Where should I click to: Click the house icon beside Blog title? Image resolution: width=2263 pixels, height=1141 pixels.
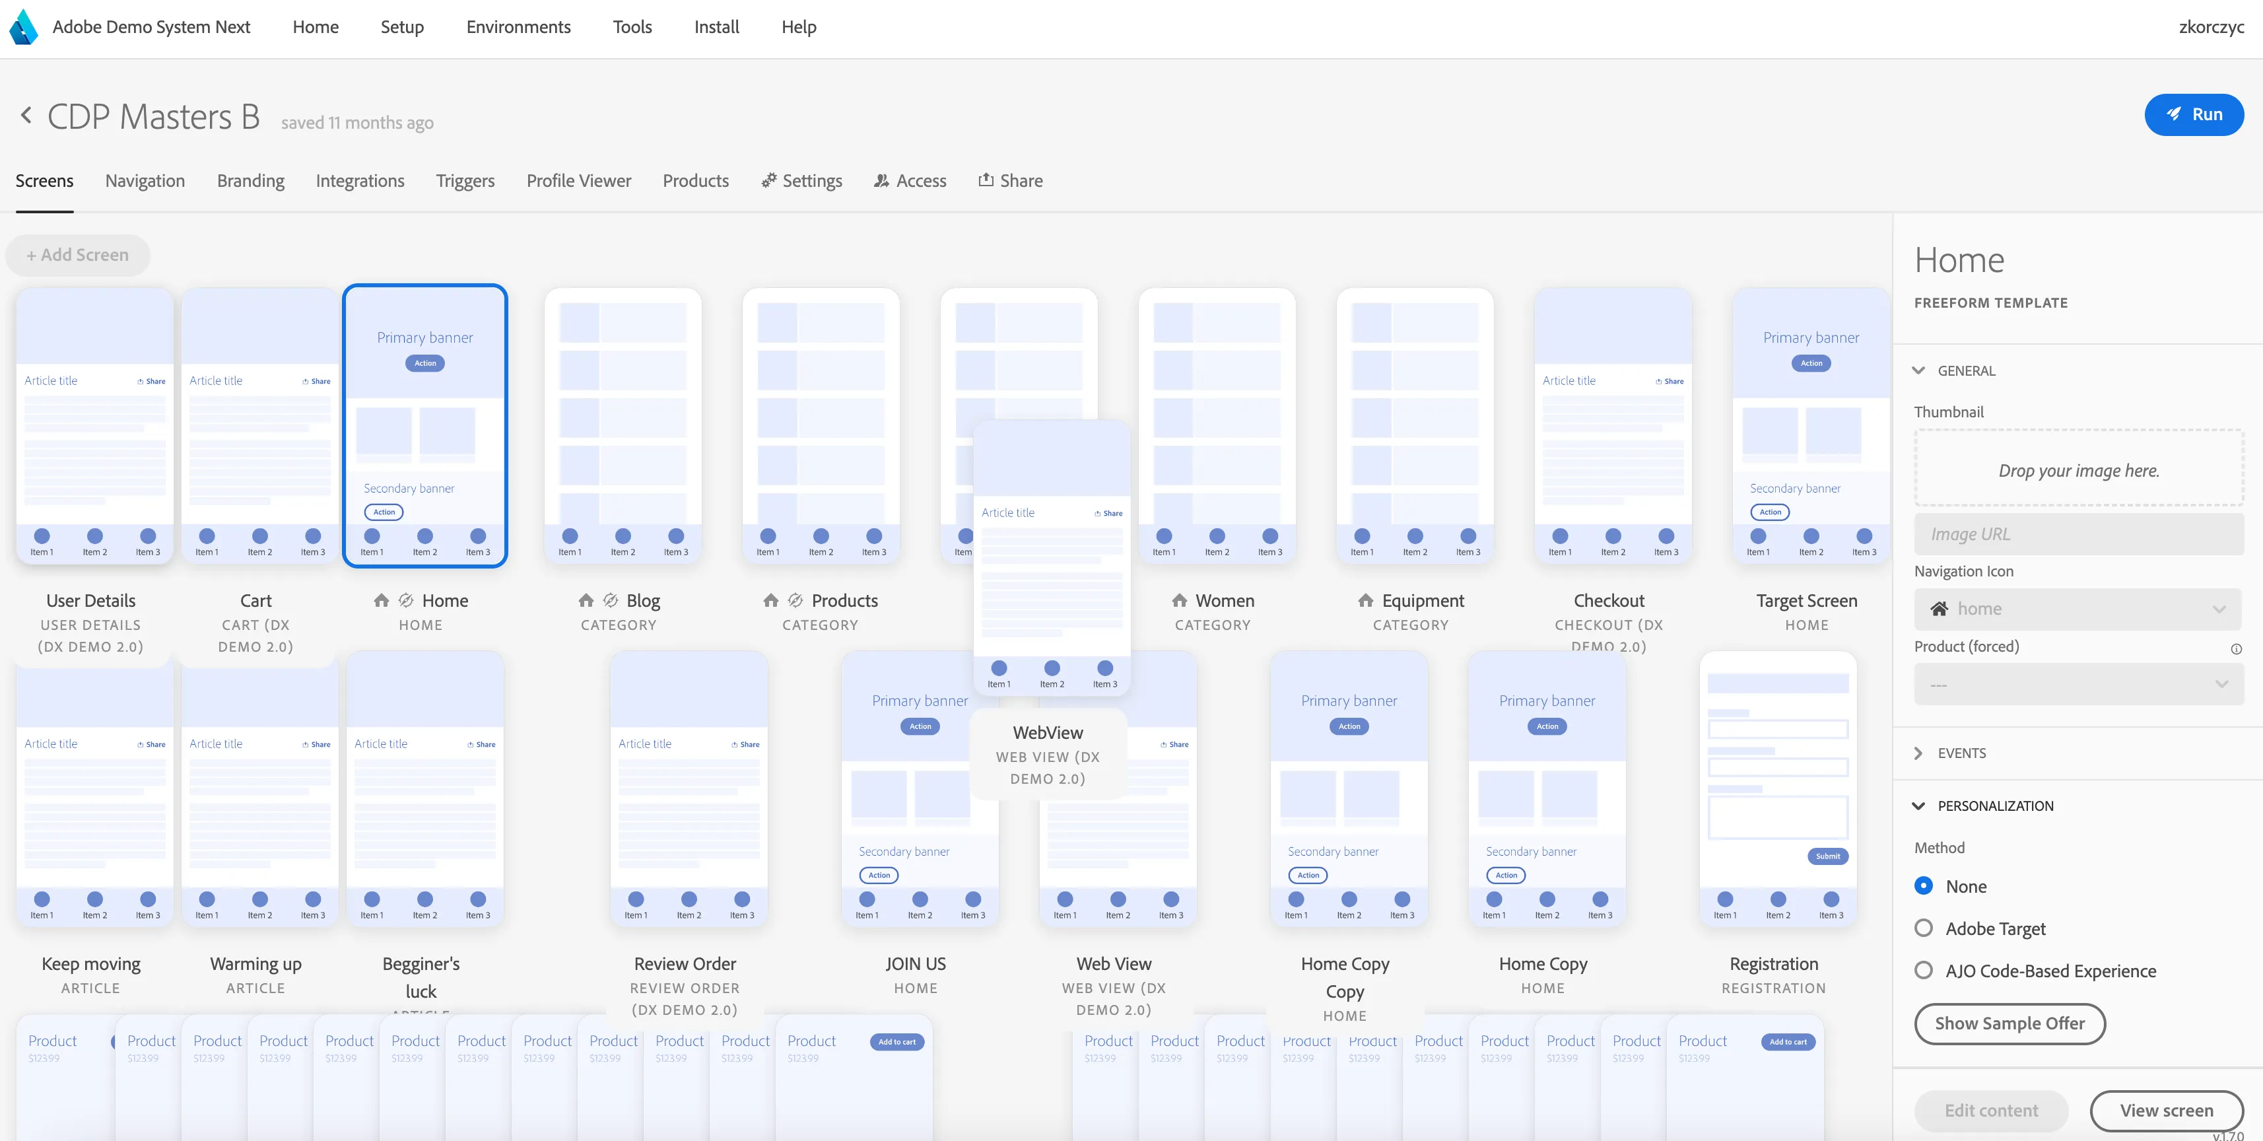[x=586, y=600]
